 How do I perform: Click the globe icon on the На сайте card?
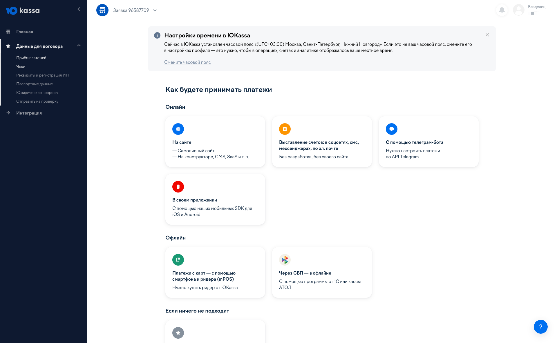[x=178, y=129]
